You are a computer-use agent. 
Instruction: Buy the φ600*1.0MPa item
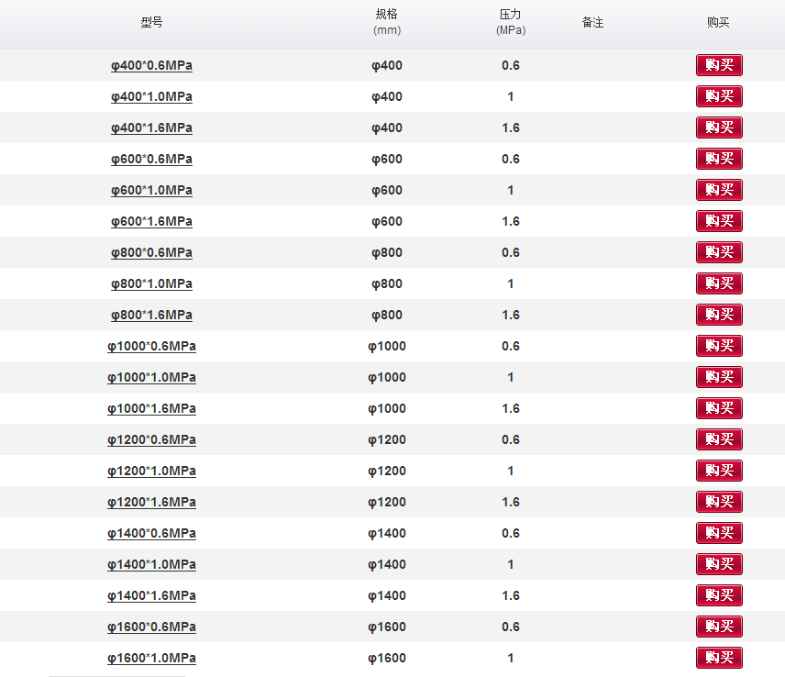pyautogui.click(x=719, y=190)
